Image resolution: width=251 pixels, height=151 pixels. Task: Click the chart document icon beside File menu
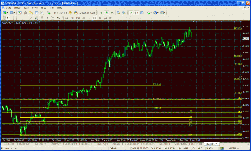(3, 8)
